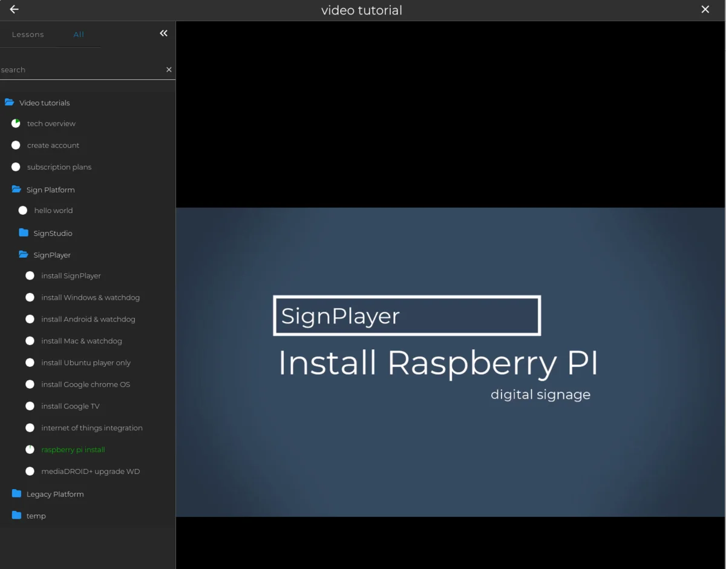Screen dimensions: 726x569
Task: Click circle beside install Android & watchdog
Action: pyautogui.click(x=30, y=319)
